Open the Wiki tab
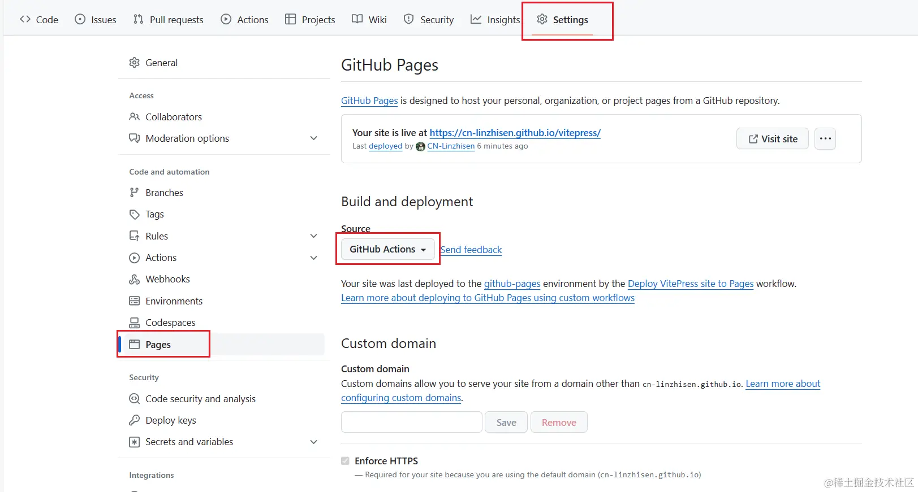918x492 pixels. (369, 19)
